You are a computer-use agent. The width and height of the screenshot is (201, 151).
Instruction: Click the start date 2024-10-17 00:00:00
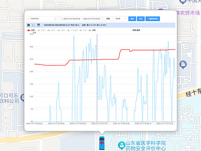point(72,19)
